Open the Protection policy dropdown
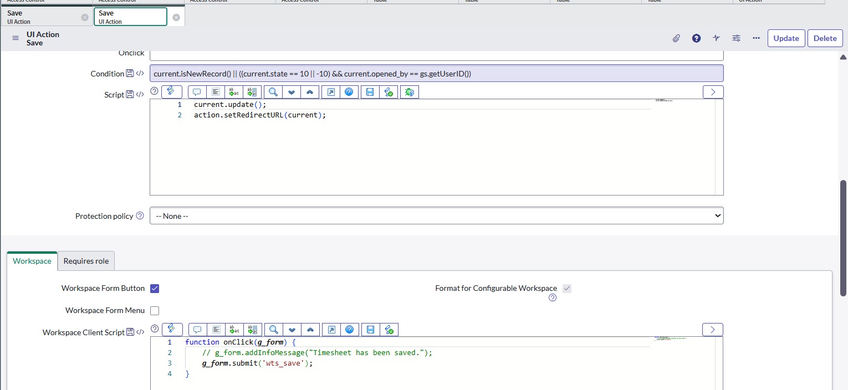 (x=436, y=216)
